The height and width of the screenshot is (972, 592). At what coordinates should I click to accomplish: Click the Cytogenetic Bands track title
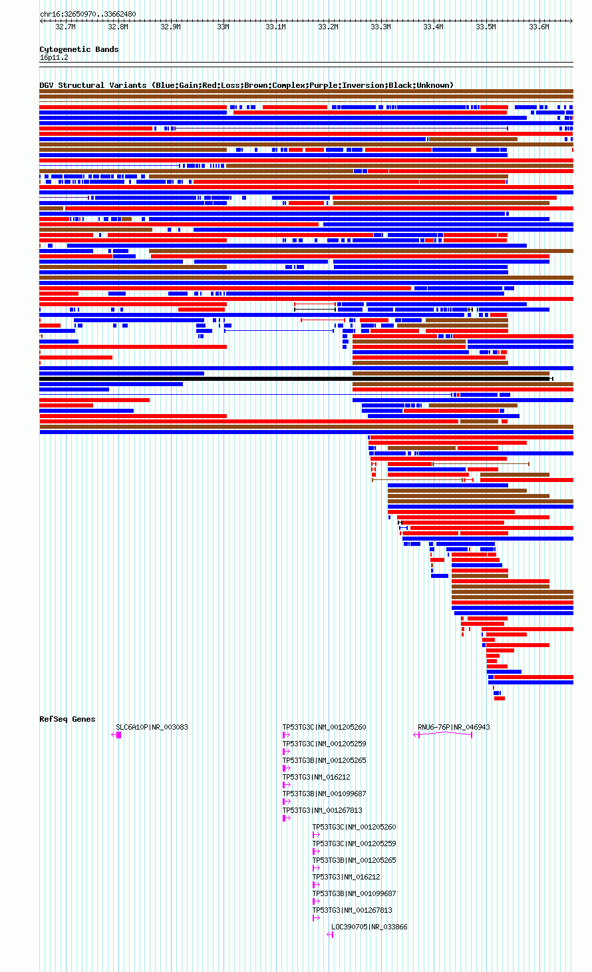pyautogui.click(x=79, y=49)
